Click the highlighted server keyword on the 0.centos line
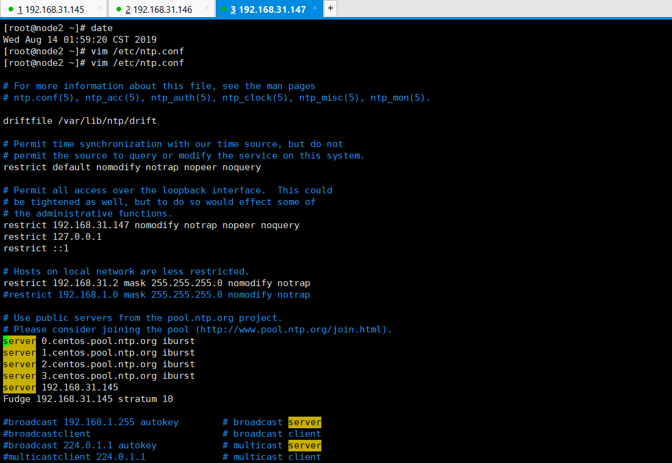Viewport: 672px width, 463px height. [x=19, y=340]
